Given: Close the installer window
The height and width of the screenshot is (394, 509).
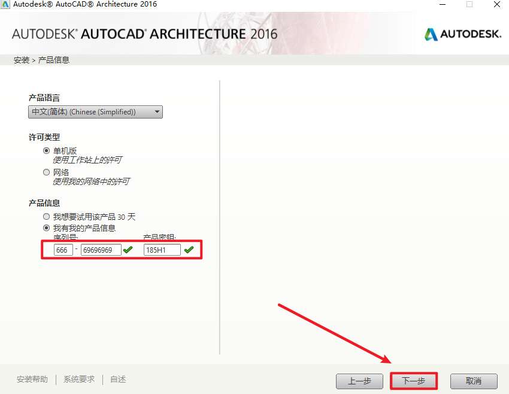Looking at the screenshot, I should coord(495,4).
